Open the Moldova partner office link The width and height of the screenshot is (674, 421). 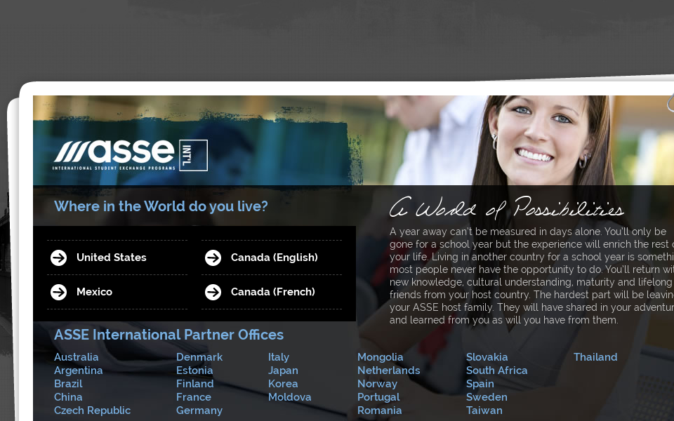pyautogui.click(x=290, y=397)
